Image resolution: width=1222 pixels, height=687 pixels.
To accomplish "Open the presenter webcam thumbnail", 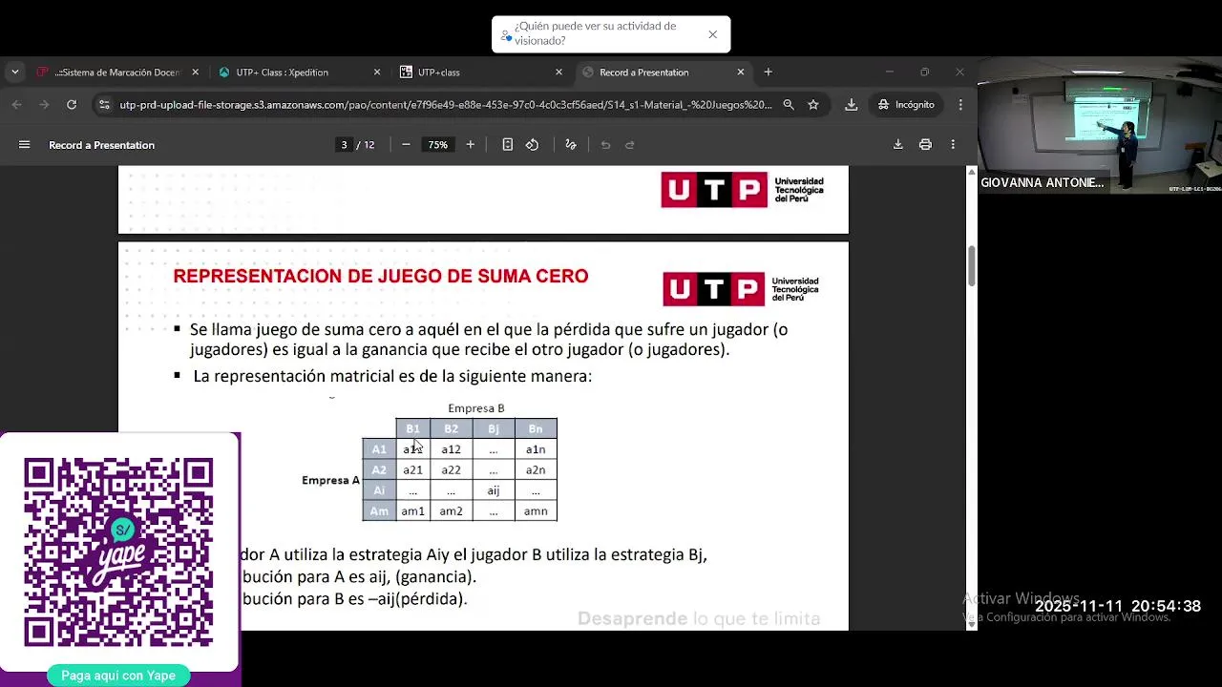I will coord(1100,125).
